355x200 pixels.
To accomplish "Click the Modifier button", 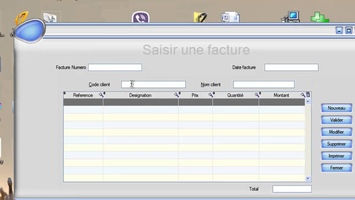I will click(336, 132).
